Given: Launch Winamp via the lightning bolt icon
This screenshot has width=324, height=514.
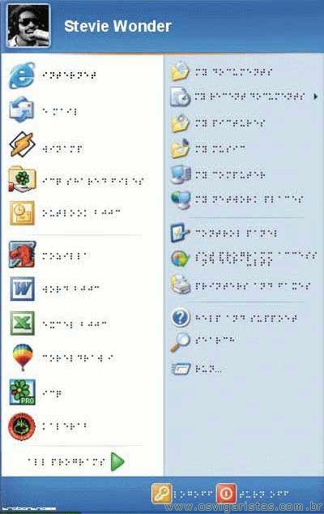Looking at the screenshot, I should click(x=22, y=144).
